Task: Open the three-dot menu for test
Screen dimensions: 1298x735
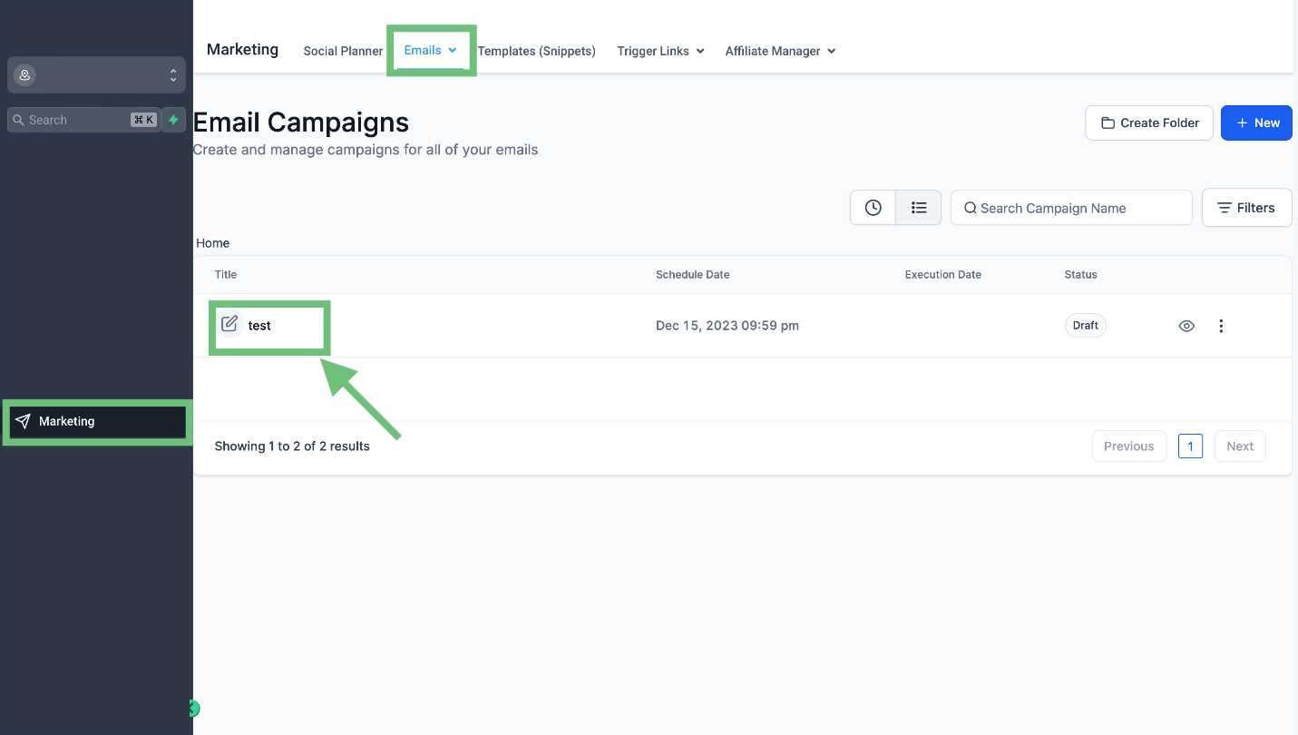Action: click(1221, 326)
